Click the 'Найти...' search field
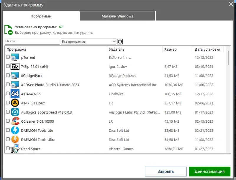 32,41
